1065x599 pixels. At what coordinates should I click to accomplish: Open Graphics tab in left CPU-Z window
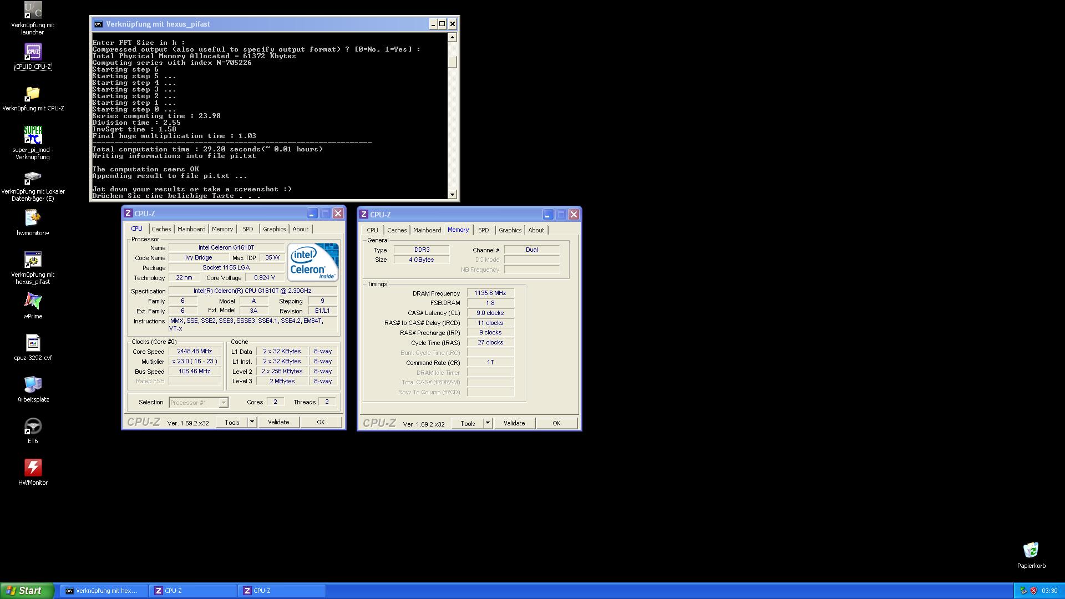(x=275, y=229)
